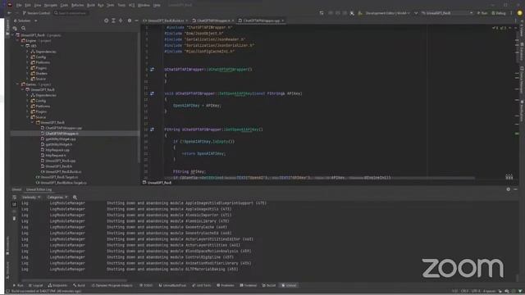The width and height of the screenshot is (525, 295).
Task: Click the locate file target icon
Action: [106, 20]
